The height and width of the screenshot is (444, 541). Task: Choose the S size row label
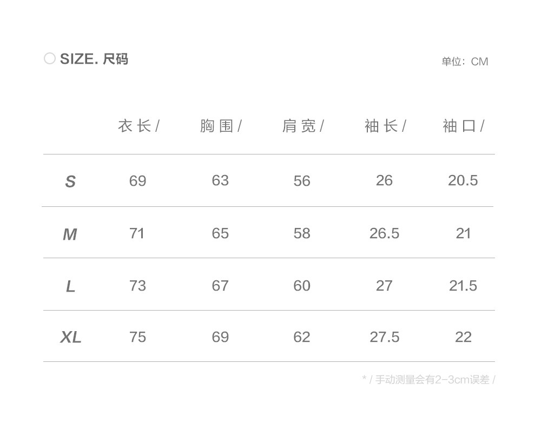point(70,182)
